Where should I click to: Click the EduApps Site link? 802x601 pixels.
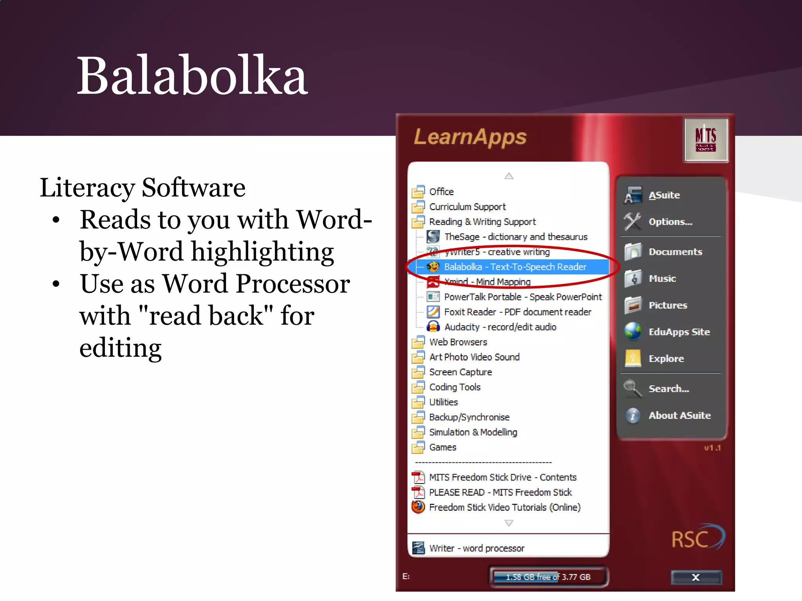point(679,332)
